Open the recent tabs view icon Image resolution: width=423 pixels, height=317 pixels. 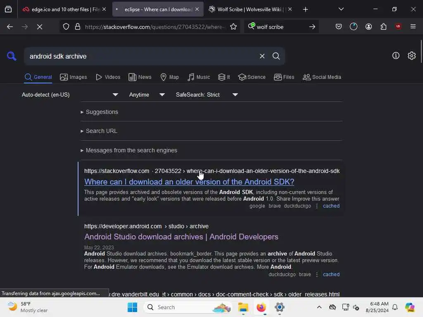click(x=8, y=9)
